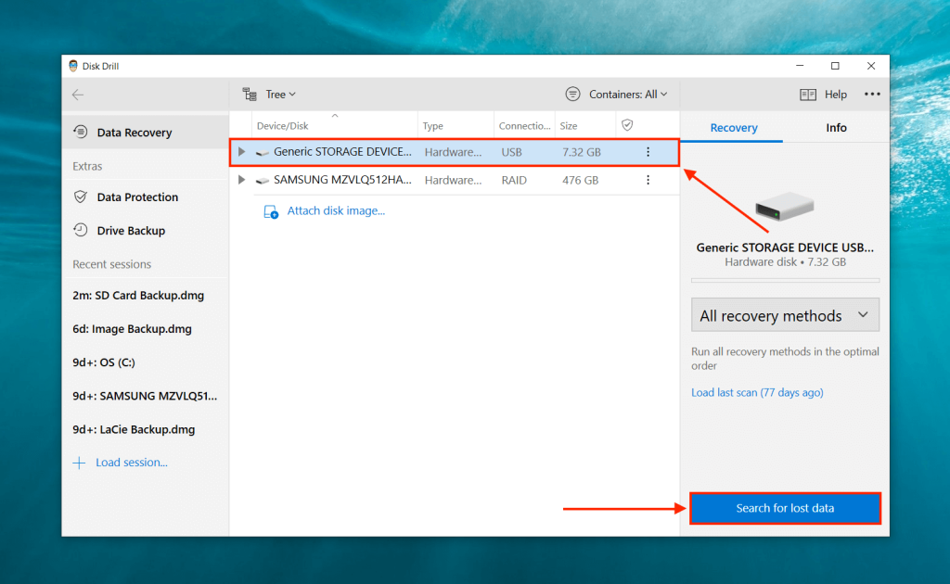
Task: Expand the SAMSUNG MZVLQ512 drive row
Action: [241, 180]
